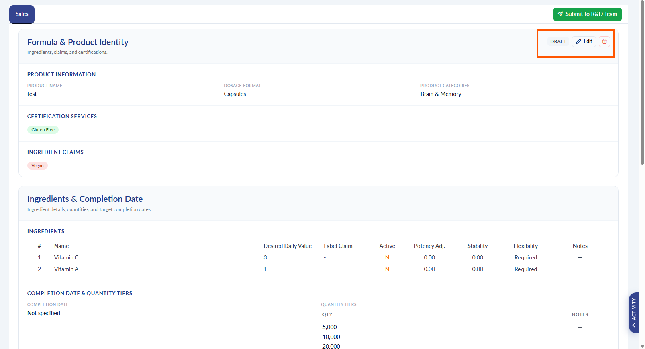Click desired daily value 3 for Vitamin C
This screenshot has height=349, width=645.
click(265, 257)
